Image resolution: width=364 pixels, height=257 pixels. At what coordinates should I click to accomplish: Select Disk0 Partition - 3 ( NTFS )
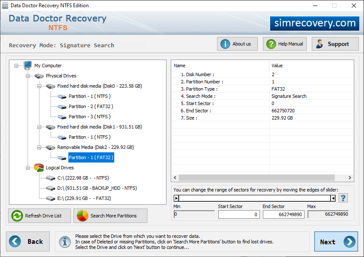90,117
